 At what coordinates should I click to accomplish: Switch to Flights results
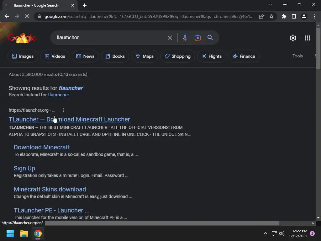point(212,56)
